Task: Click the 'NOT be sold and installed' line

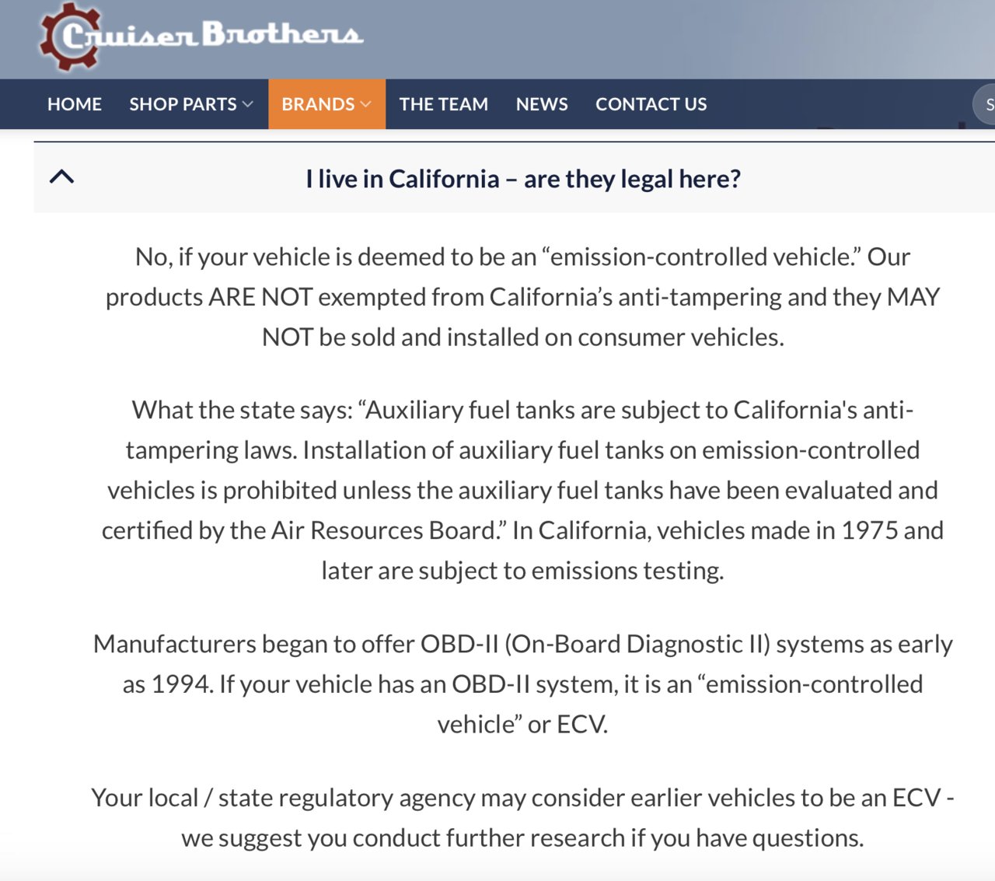Action: 523,337
